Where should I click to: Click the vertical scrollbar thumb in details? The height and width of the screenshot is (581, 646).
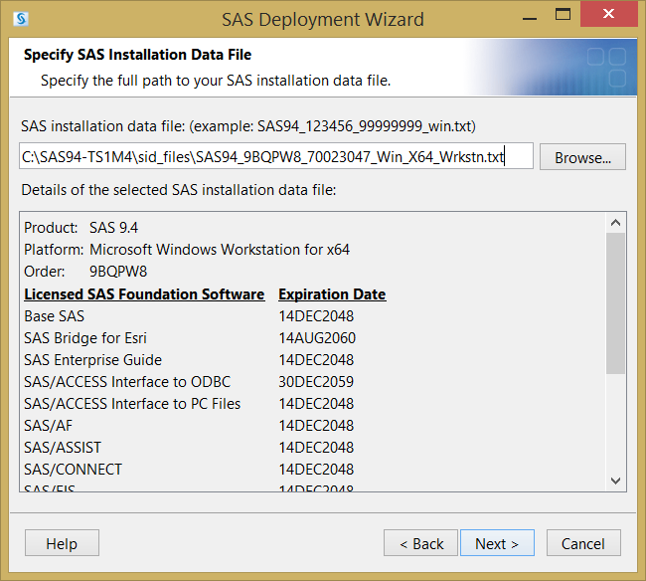coord(615,303)
